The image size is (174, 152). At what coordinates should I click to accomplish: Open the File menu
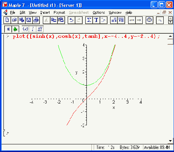click(x=13, y=13)
